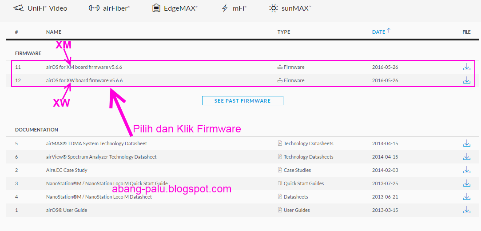Click firmware type icon in XM board row
The image size is (481, 231).
click(280, 67)
